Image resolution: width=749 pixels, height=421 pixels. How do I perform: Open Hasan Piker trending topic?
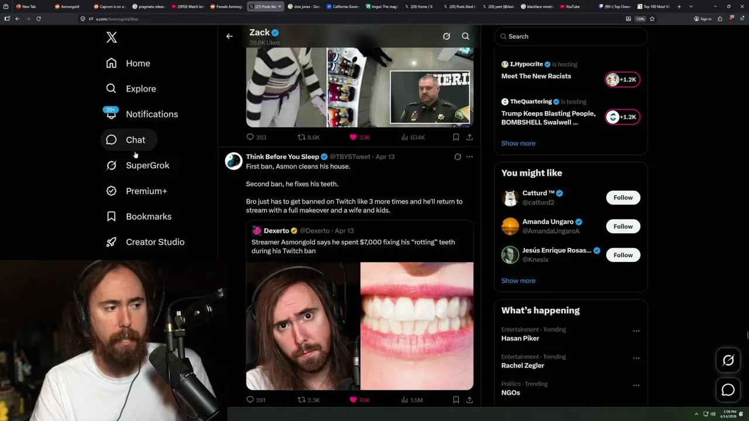click(x=520, y=339)
